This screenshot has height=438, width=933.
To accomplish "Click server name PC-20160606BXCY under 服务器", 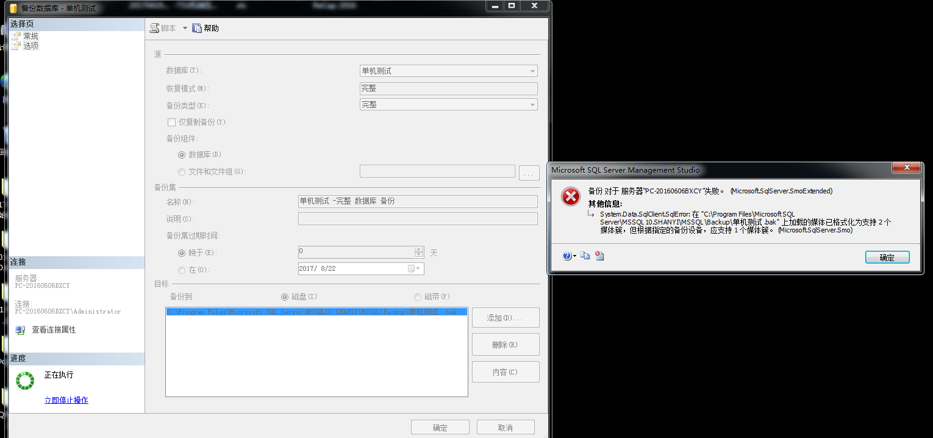I will coord(43,285).
